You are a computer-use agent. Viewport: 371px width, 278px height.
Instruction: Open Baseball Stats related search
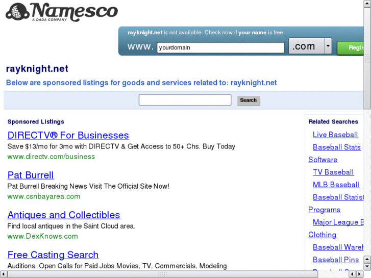click(x=337, y=147)
